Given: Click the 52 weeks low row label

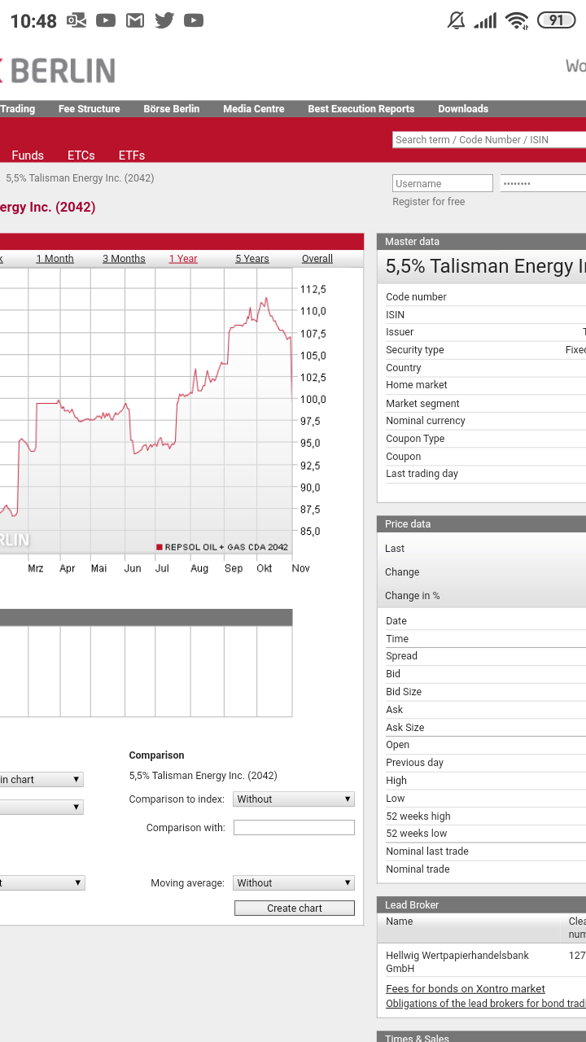Looking at the screenshot, I should coord(416,834).
